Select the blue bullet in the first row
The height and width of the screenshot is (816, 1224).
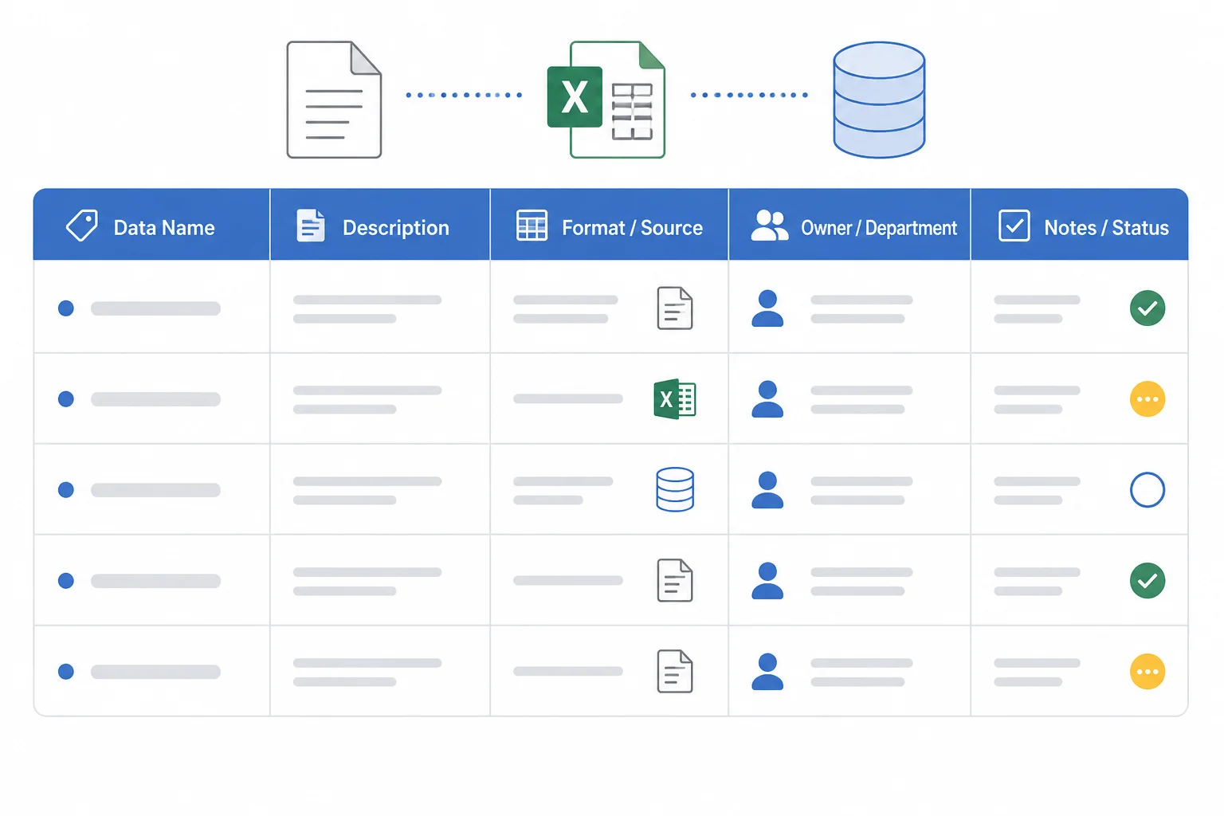(x=66, y=308)
